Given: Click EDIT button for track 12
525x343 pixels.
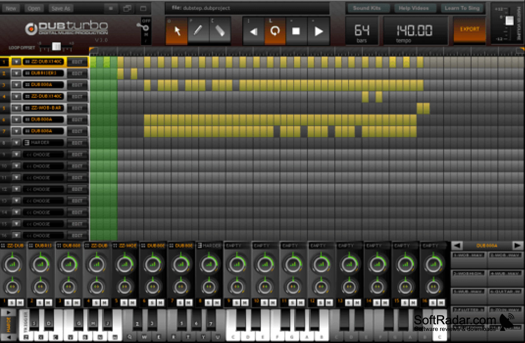Looking at the screenshot, I should pyautogui.click(x=77, y=189).
